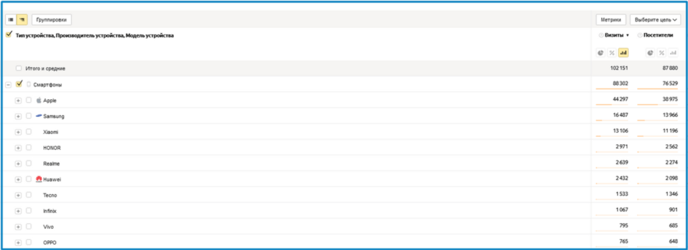
Task: Open the Группировки settings
Action: click(52, 20)
